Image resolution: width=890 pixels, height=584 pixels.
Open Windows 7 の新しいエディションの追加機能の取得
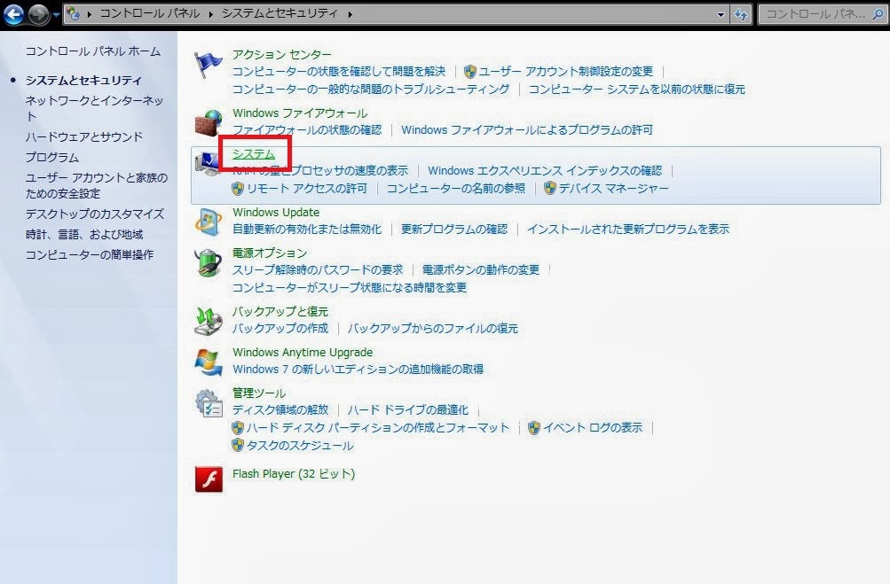(358, 370)
